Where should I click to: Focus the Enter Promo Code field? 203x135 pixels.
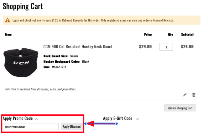coord(31,127)
